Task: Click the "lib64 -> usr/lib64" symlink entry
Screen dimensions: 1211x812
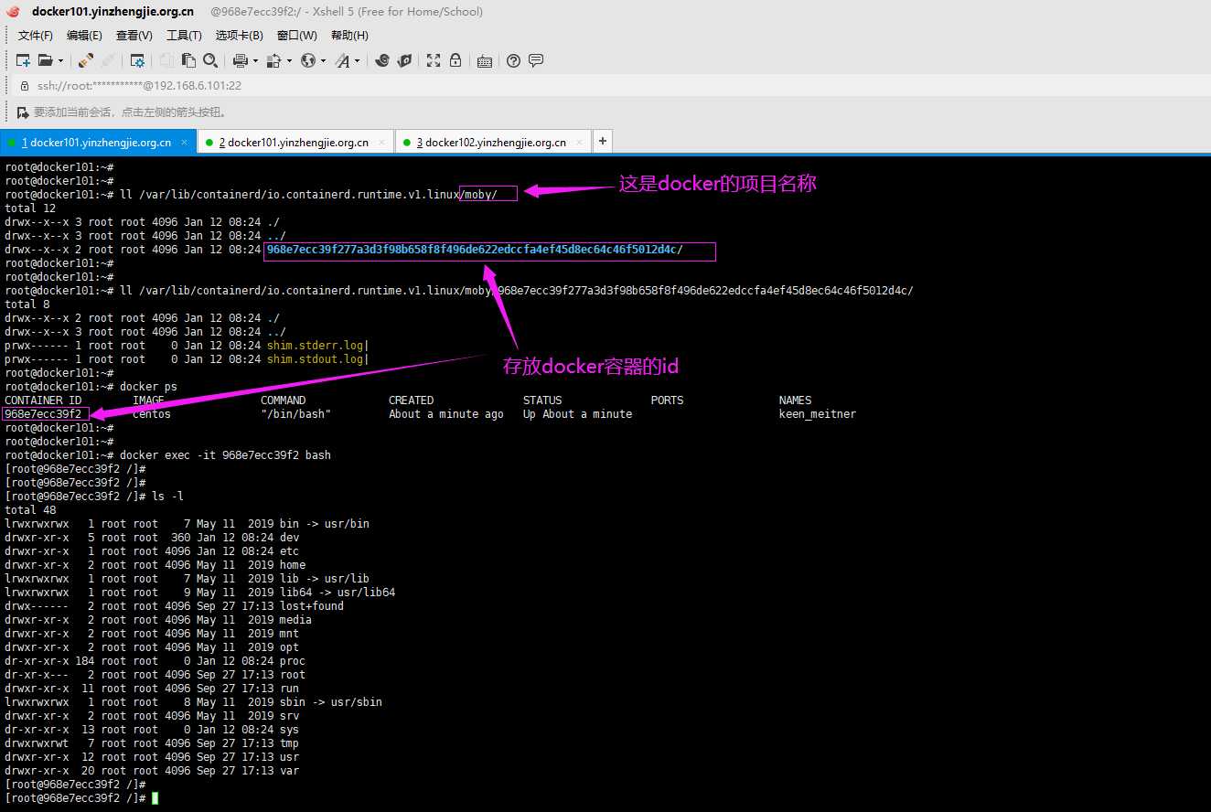Action: [338, 593]
